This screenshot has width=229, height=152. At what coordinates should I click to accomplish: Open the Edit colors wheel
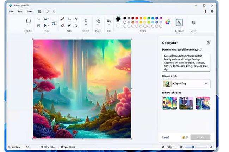coord(168,22)
